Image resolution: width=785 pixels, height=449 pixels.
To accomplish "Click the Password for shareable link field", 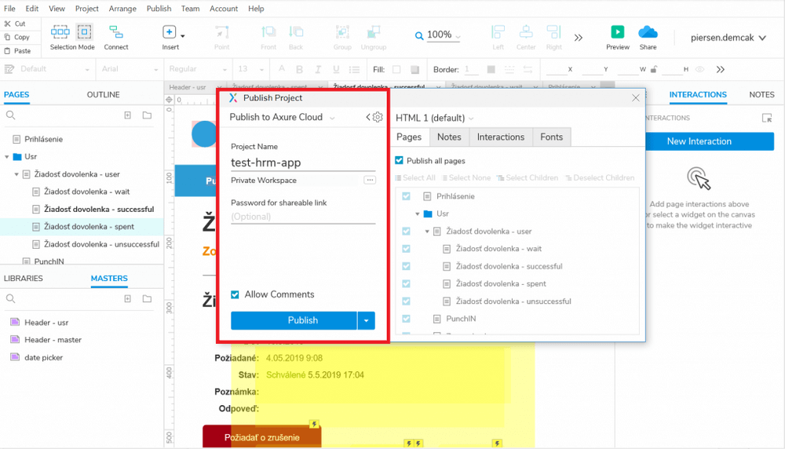I will coord(303,217).
